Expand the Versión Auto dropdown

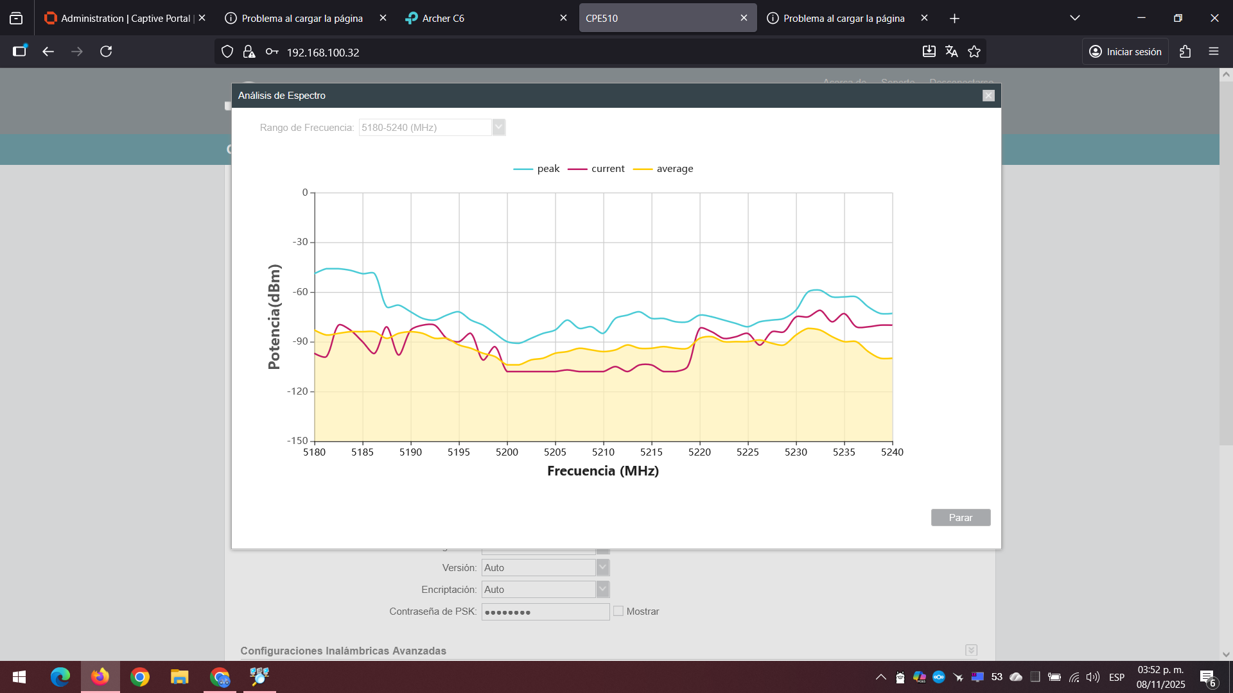point(545,568)
